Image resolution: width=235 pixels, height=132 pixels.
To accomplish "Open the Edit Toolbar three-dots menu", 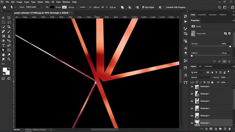I will [3, 64].
